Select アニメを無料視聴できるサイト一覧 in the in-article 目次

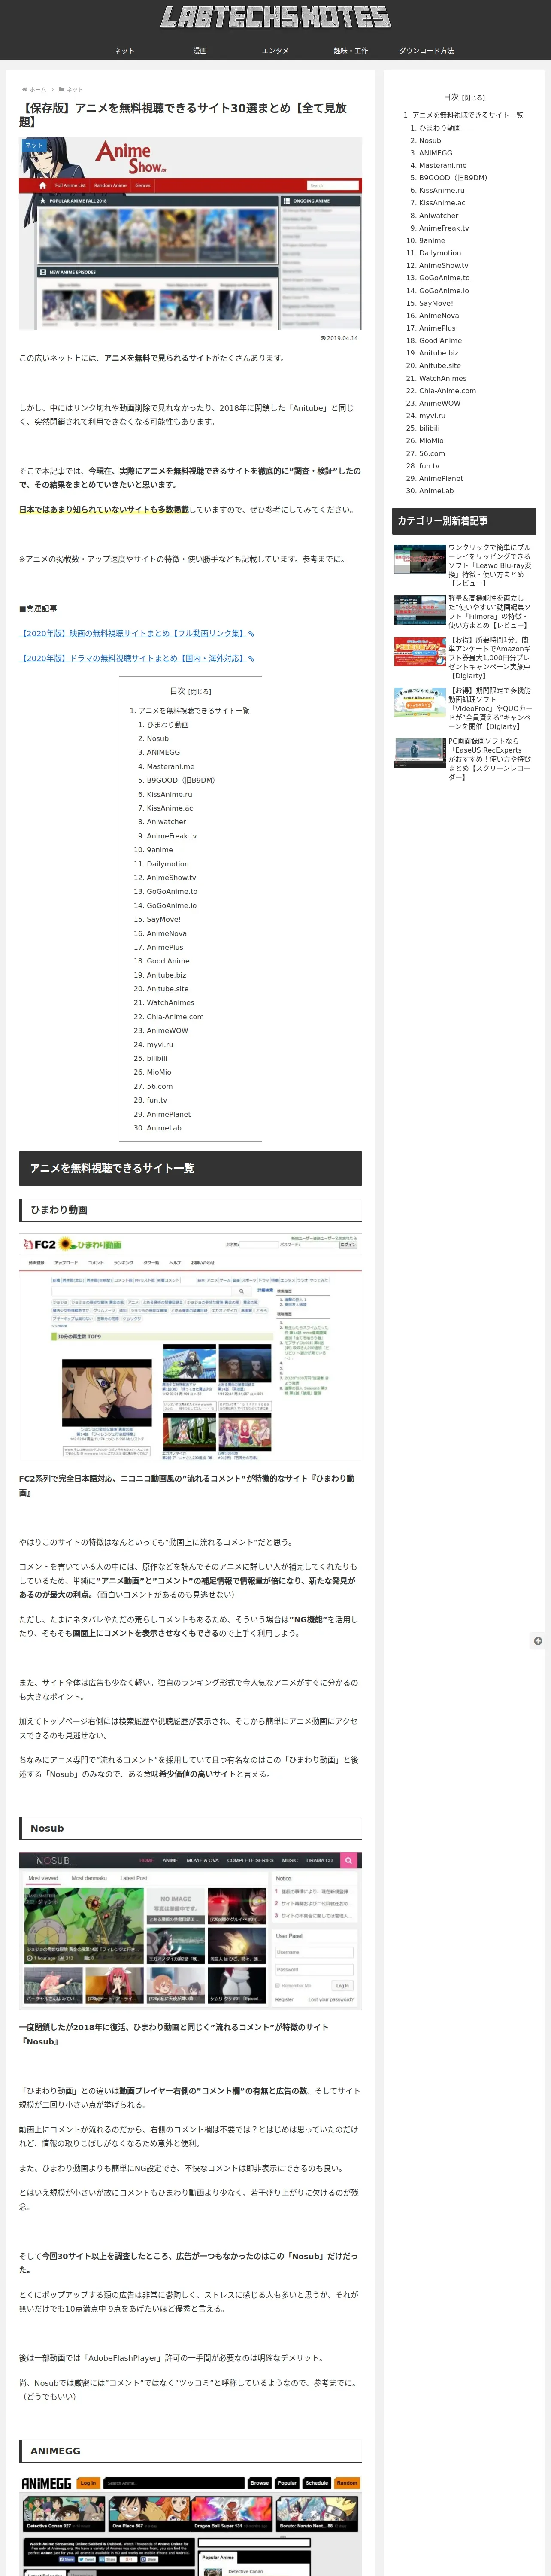point(194,710)
